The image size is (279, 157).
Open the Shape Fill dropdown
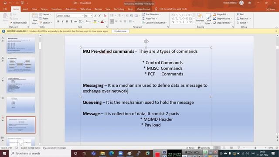[x=221, y=14]
